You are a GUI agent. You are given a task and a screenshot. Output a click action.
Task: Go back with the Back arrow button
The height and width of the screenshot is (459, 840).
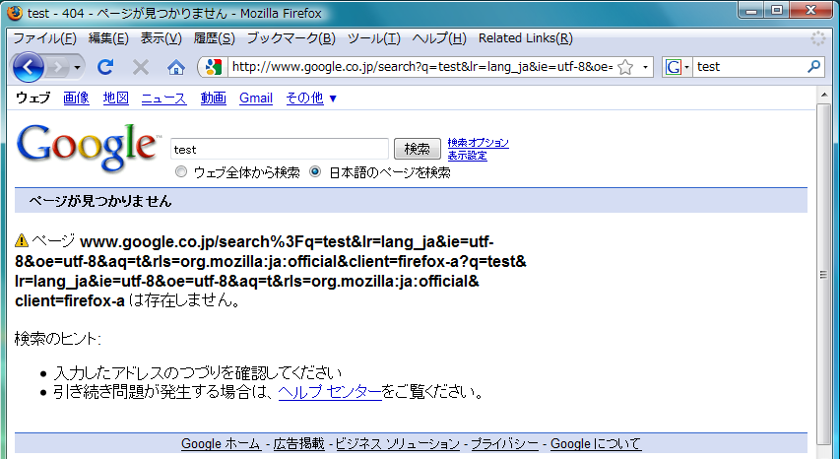click(x=28, y=67)
